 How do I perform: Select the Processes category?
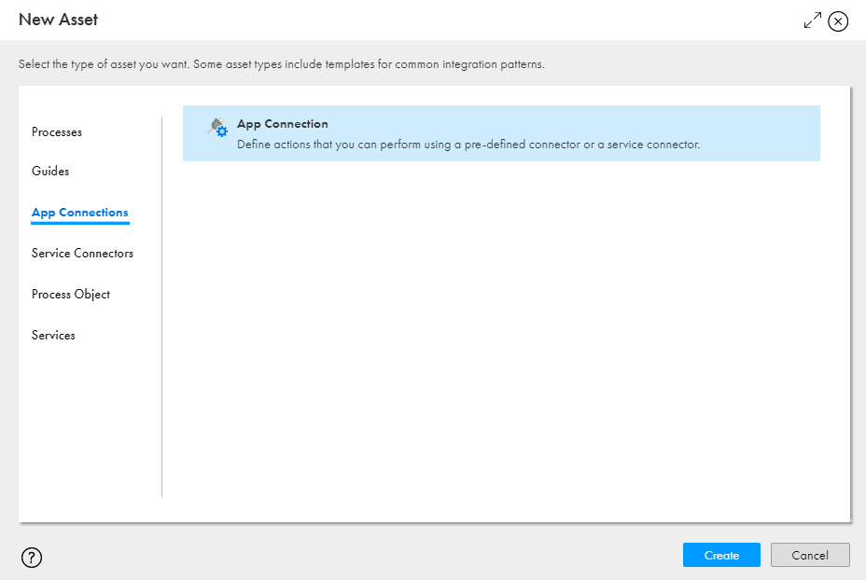point(57,132)
